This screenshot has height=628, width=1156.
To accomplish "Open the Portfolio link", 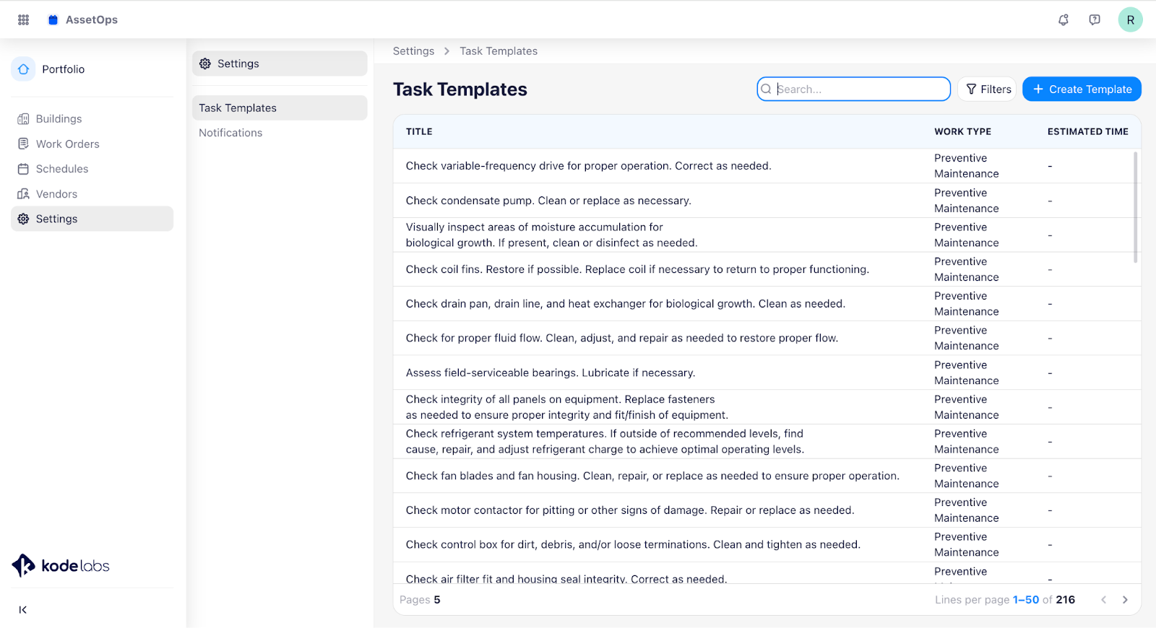I will (63, 69).
